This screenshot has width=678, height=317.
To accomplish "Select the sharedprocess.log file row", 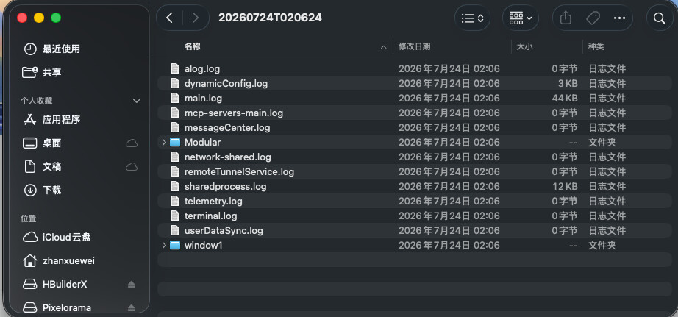I will click(414, 186).
